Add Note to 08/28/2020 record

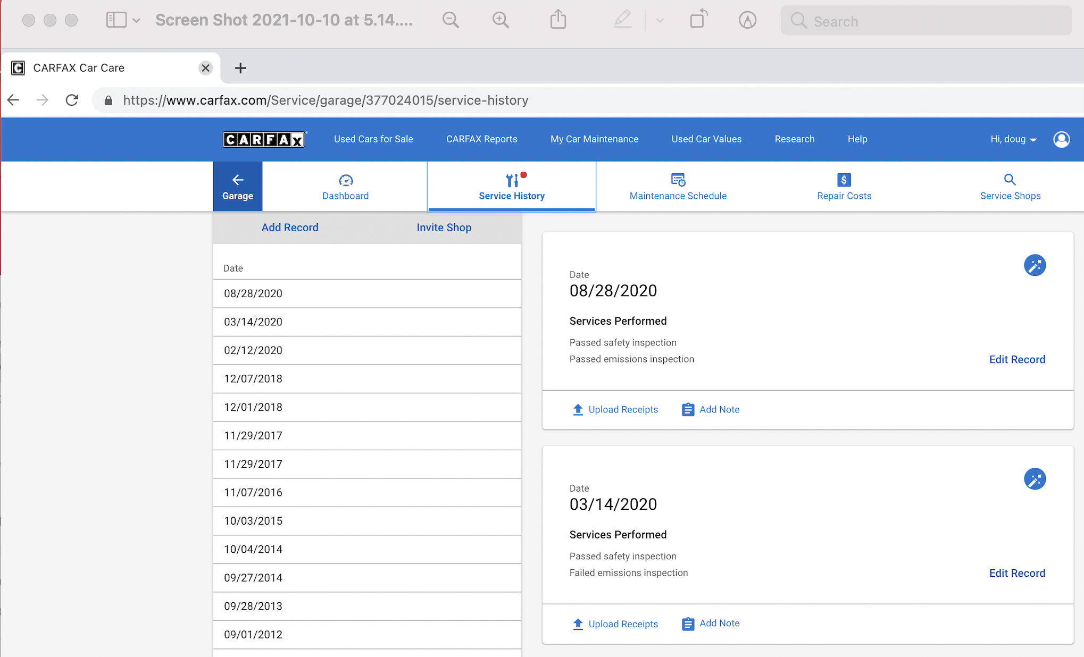tap(711, 410)
